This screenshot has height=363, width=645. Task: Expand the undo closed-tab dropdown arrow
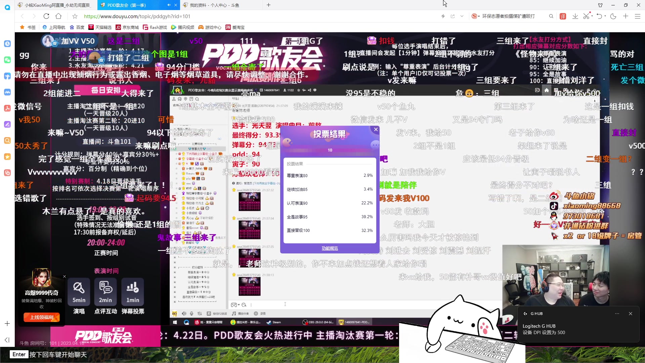point(605,16)
